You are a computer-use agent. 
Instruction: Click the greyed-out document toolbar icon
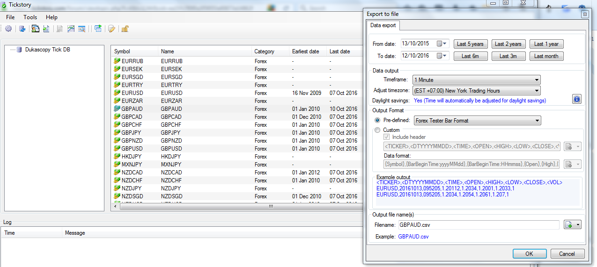click(60, 29)
